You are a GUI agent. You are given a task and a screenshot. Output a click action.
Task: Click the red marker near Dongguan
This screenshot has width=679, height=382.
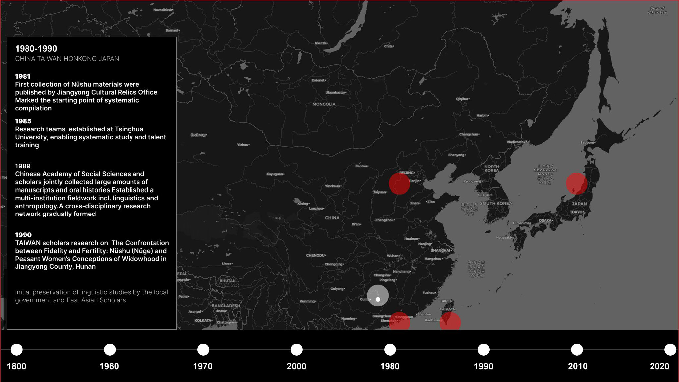pos(399,321)
